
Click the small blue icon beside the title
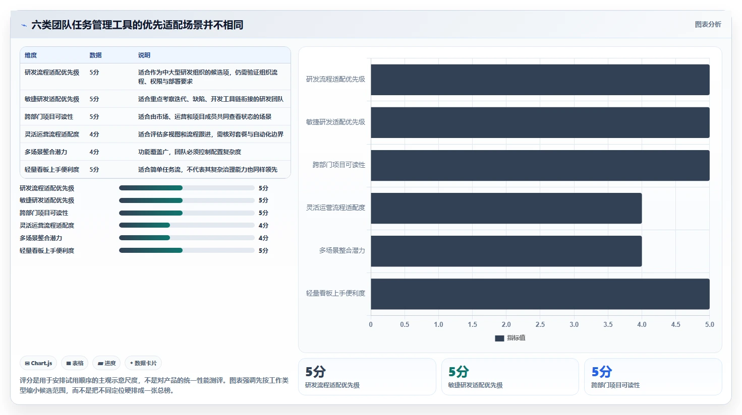[24, 25]
